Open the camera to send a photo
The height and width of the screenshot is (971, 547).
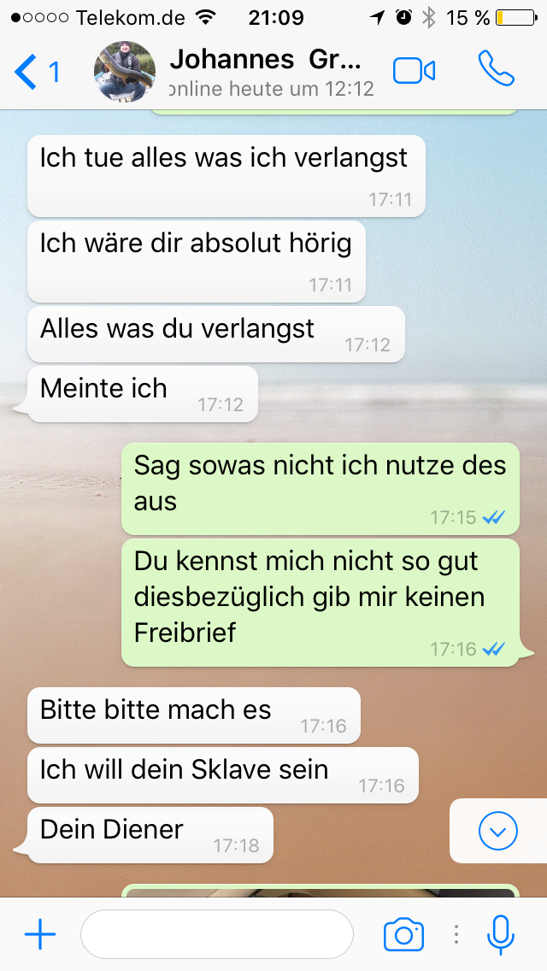[x=404, y=934]
